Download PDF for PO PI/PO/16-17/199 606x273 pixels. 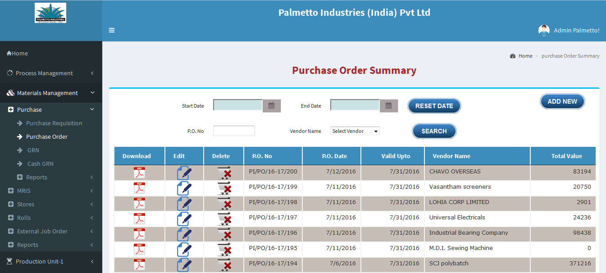139,188
